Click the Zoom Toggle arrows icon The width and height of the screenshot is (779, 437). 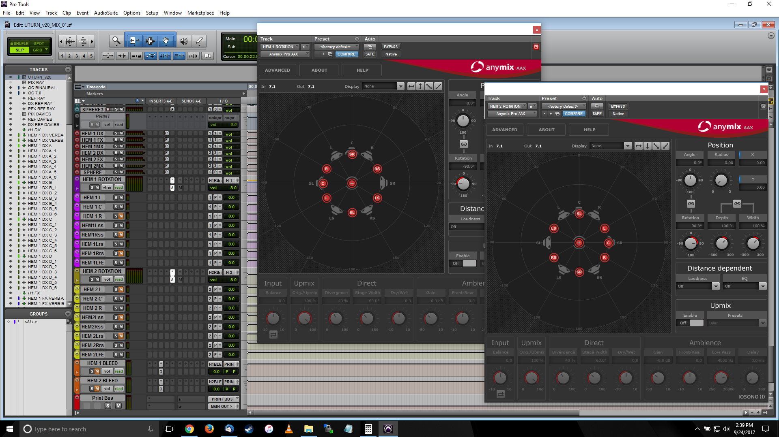tap(108, 56)
